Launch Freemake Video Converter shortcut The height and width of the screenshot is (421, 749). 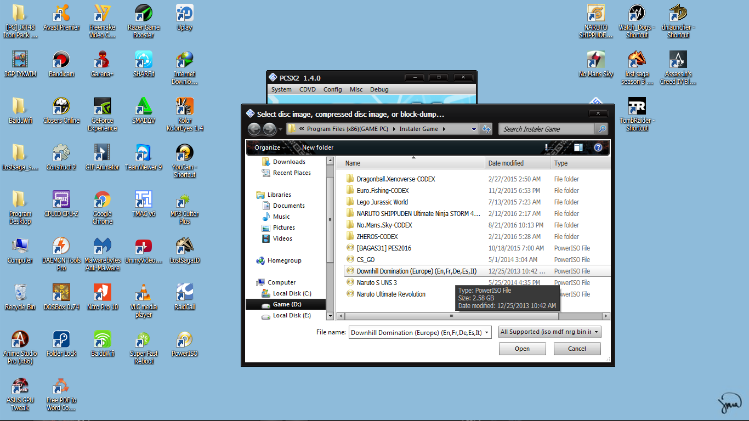pyautogui.click(x=103, y=21)
